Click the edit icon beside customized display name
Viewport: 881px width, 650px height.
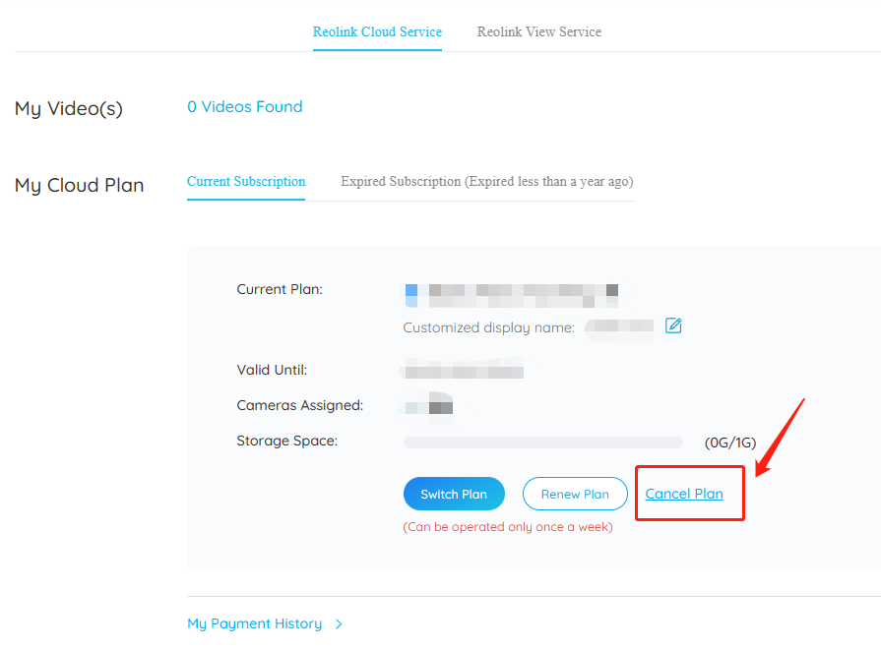click(x=673, y=325)
